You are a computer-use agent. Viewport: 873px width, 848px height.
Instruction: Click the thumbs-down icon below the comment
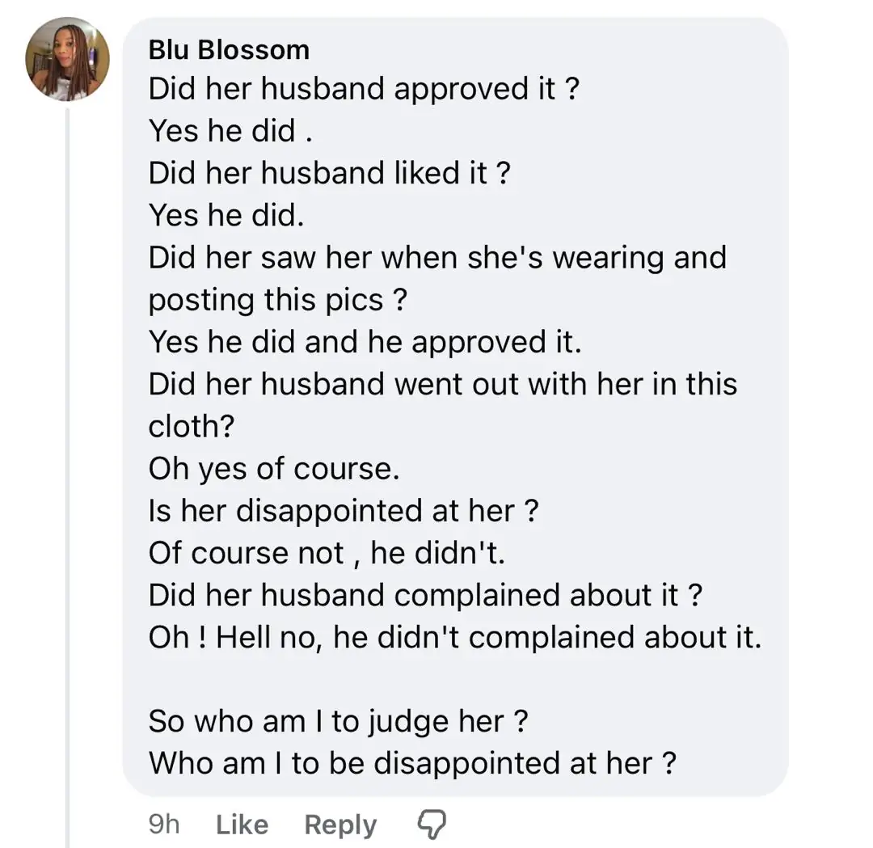coord(431,824)
